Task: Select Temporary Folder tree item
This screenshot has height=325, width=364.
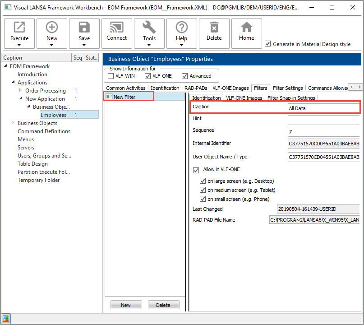Action: pos(38,180)
